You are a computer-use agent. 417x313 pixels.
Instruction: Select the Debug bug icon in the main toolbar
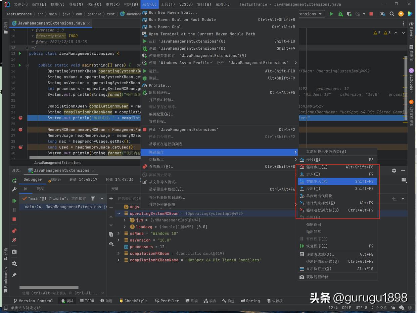pyautogui.click(x=340, y=14)
